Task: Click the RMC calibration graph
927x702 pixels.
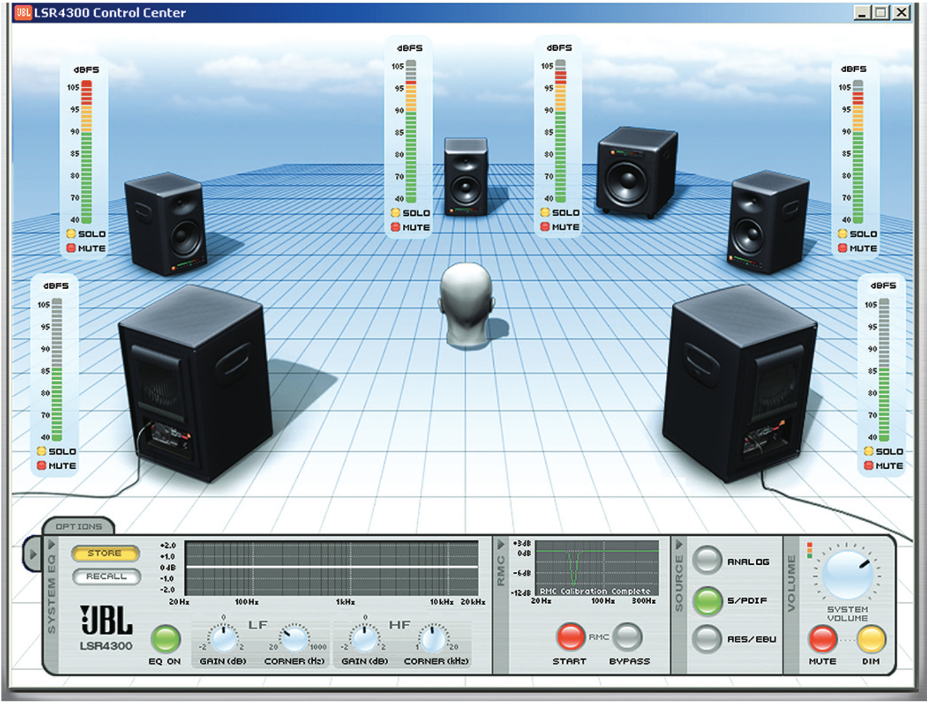Action: (597, 568)
